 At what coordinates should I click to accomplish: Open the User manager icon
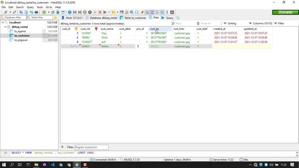(x=53, y=12)
